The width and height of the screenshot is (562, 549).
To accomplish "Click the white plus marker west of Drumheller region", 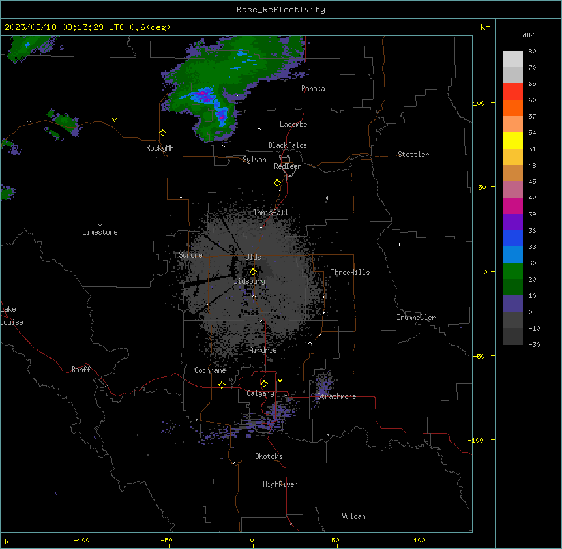I will (399, 245).
